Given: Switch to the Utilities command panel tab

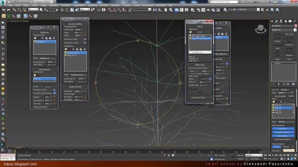Looking at the screenshot, I should (294, 21).
